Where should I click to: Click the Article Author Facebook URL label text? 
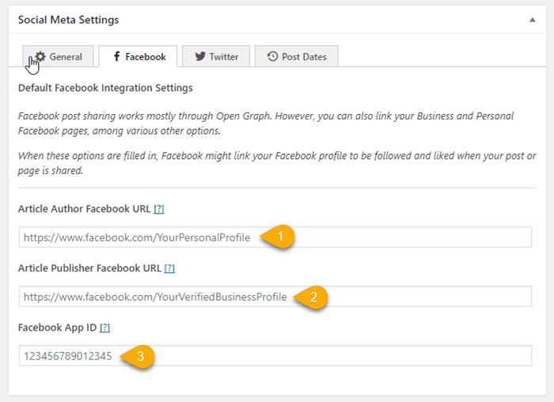[84, 209]
